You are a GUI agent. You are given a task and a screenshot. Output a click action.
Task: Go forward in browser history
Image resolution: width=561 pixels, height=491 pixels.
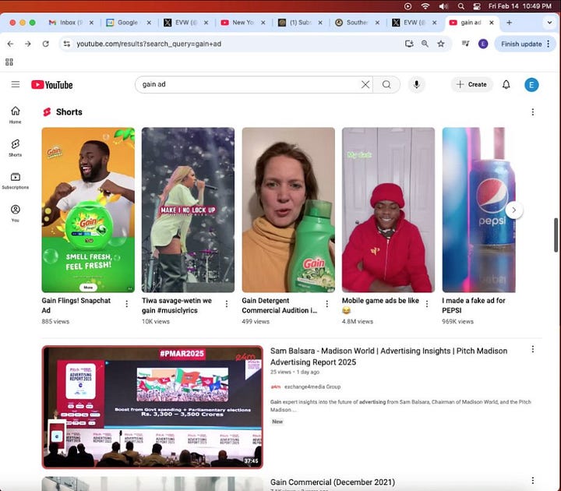27,44
